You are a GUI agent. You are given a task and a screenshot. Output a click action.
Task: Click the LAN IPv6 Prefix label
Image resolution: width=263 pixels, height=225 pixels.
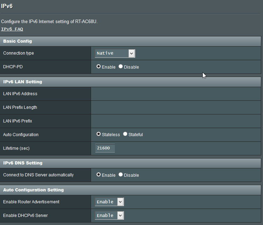[x=18, y=121]
